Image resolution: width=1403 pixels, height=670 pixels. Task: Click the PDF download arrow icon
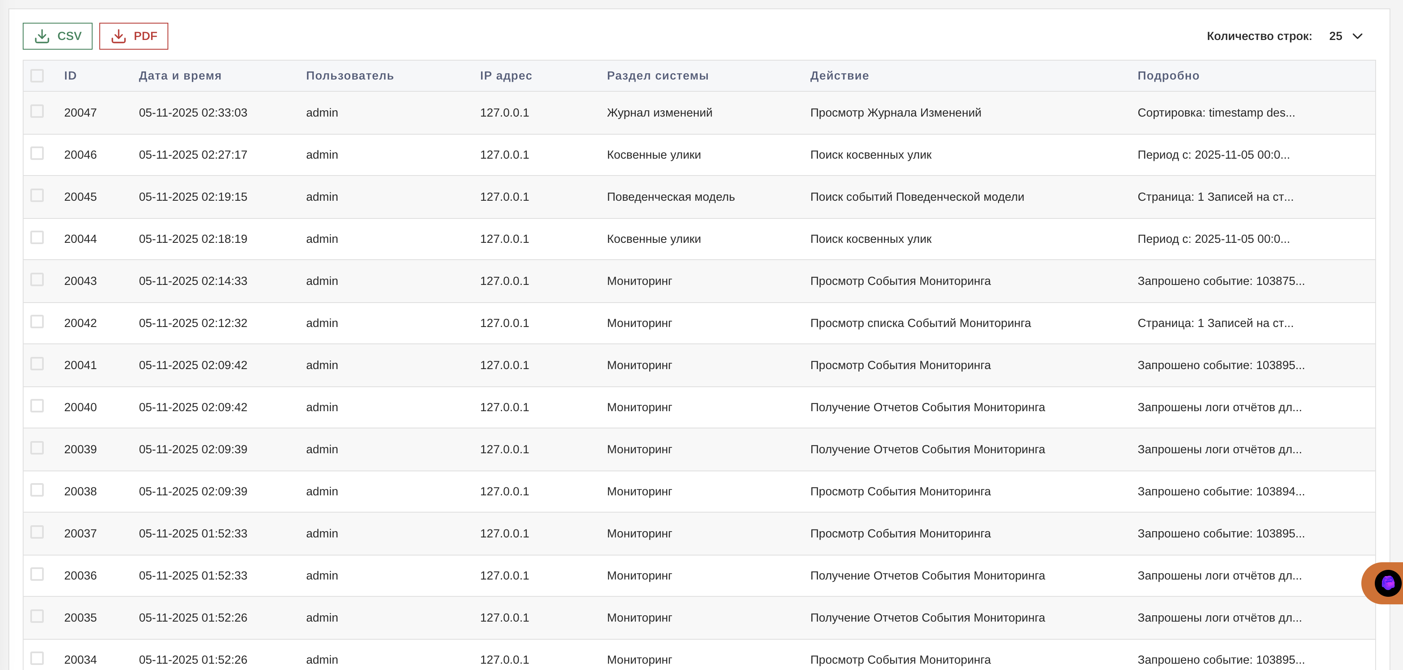(x=118, y=36)
